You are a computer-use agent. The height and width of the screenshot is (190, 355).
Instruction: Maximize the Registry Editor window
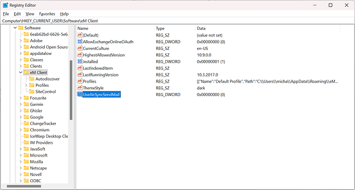click(330, 5)
